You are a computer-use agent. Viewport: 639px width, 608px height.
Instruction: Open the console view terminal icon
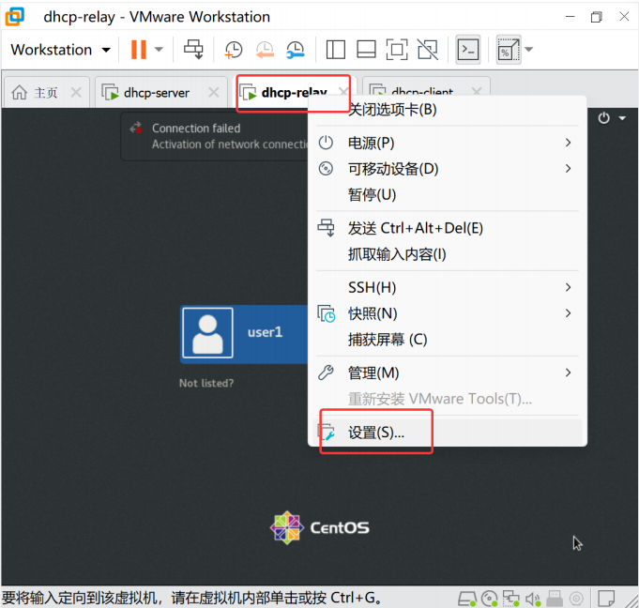(468, 50)
